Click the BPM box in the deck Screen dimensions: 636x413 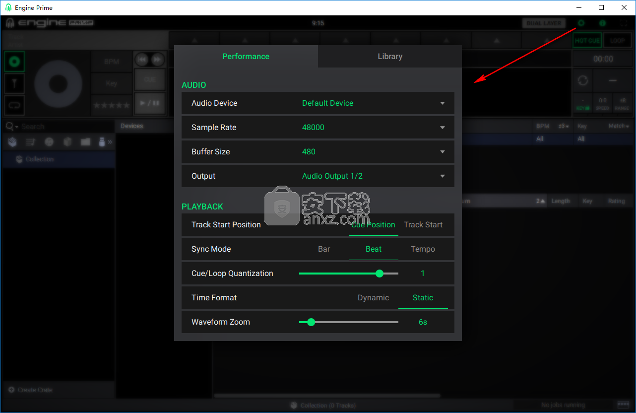tap(112, 62)
